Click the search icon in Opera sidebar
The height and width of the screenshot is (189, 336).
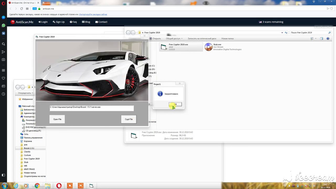coord(3,44)
